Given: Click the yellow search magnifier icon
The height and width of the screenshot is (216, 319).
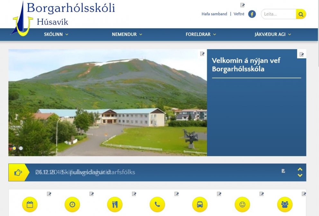Looking at the screenshot, I should pyautogui.click(x=301, y=14).
